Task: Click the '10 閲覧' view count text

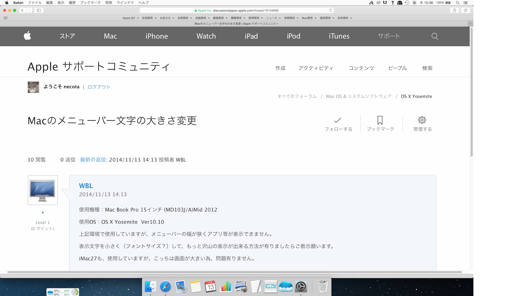Action: point(37,160)
